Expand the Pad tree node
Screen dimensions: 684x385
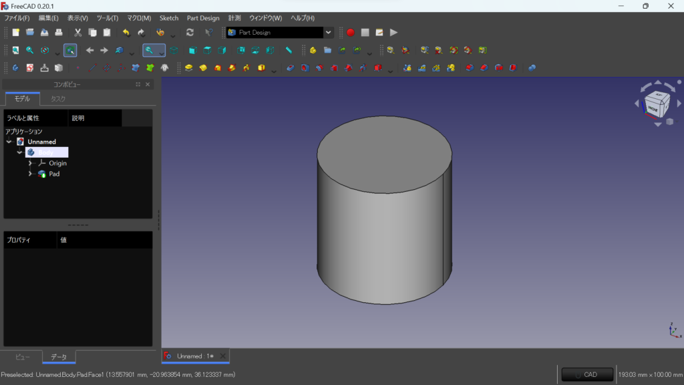click(30, 174)
